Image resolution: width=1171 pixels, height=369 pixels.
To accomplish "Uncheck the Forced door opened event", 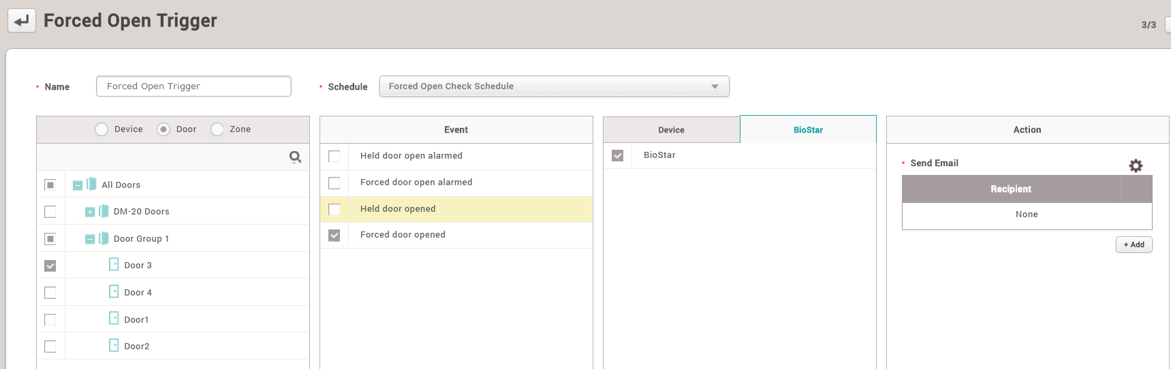I will tap(334, 235).
